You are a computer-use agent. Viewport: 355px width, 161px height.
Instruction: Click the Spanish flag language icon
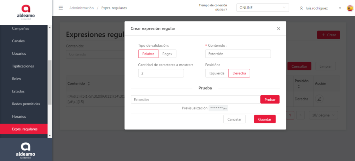click(350, 8)
